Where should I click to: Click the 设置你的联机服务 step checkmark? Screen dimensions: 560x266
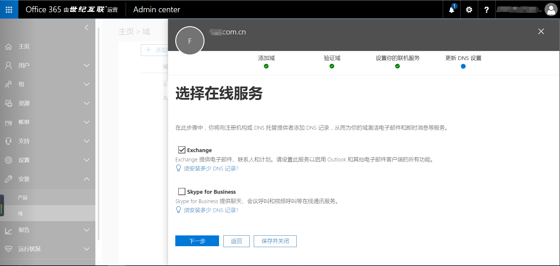[398, 66]
